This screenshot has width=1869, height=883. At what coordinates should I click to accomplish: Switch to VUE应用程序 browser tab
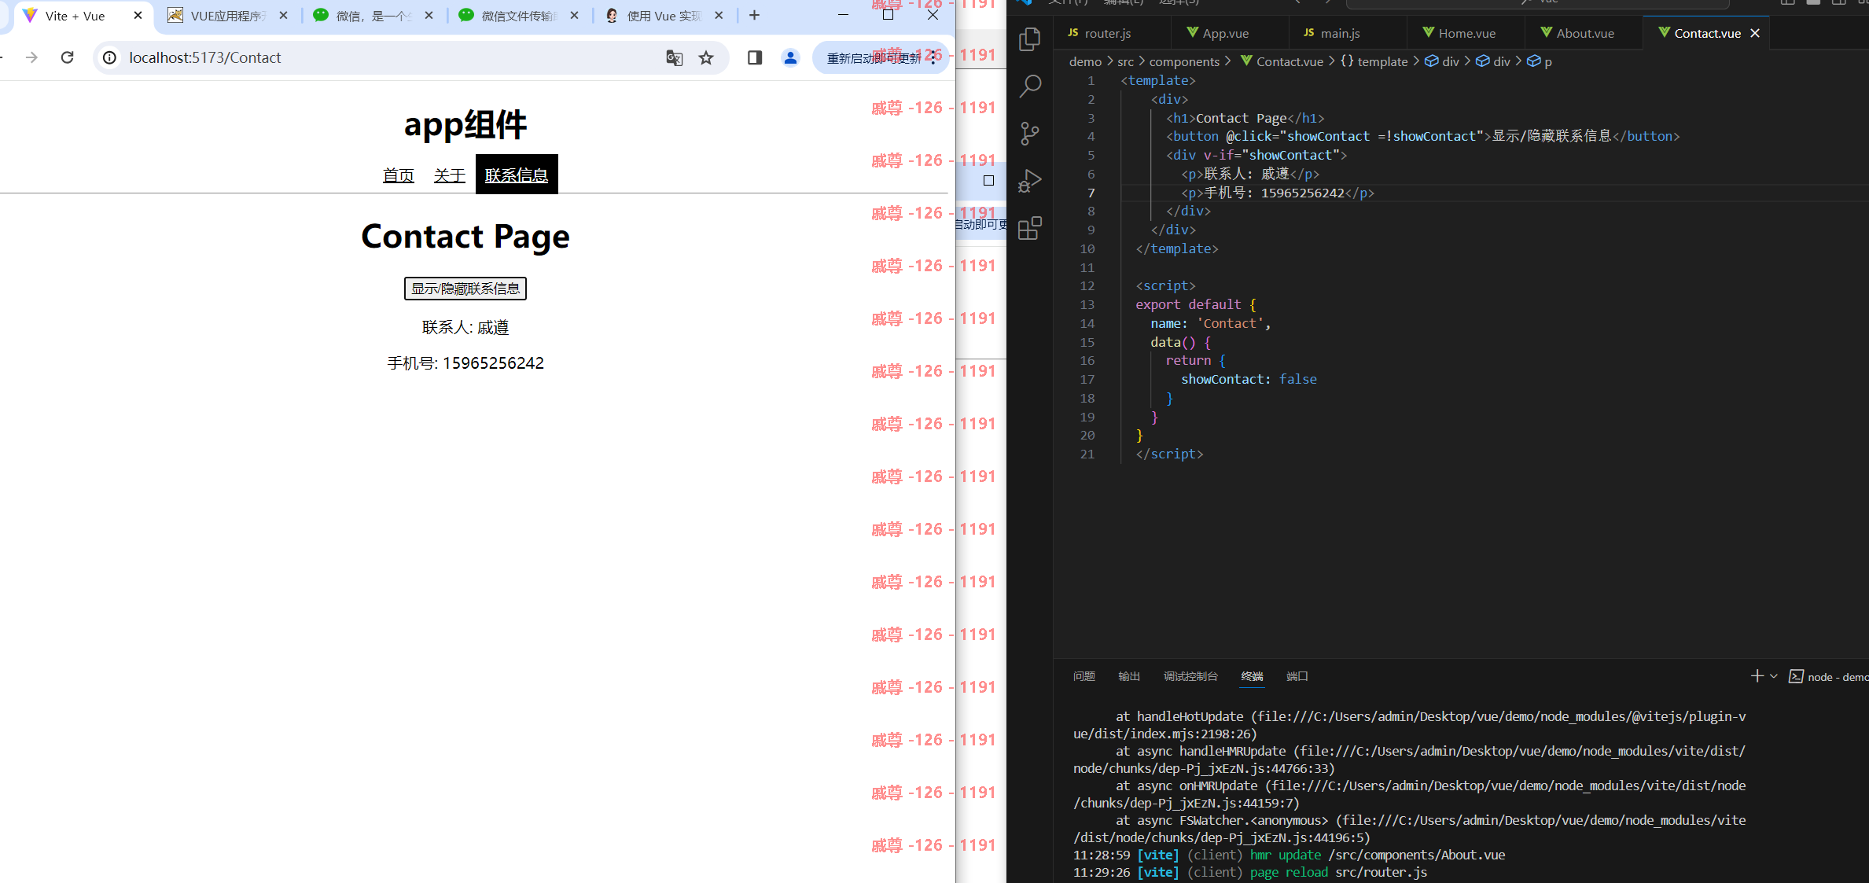coord(228,16)
